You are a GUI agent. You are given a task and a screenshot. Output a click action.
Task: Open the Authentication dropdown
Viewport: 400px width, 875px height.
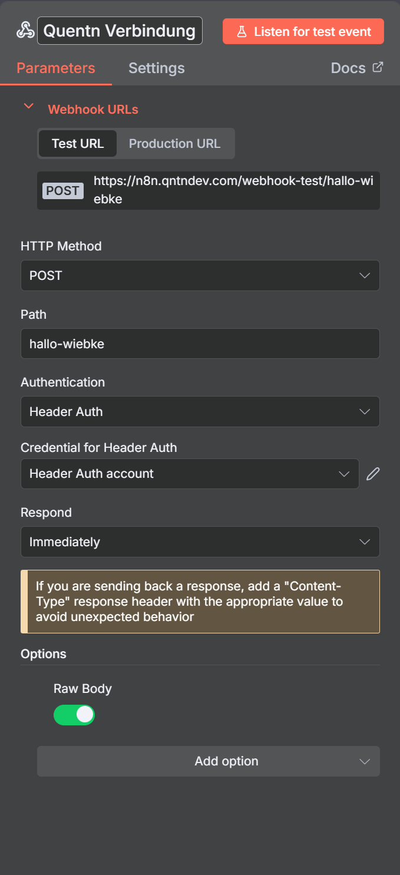click(200, 412)
